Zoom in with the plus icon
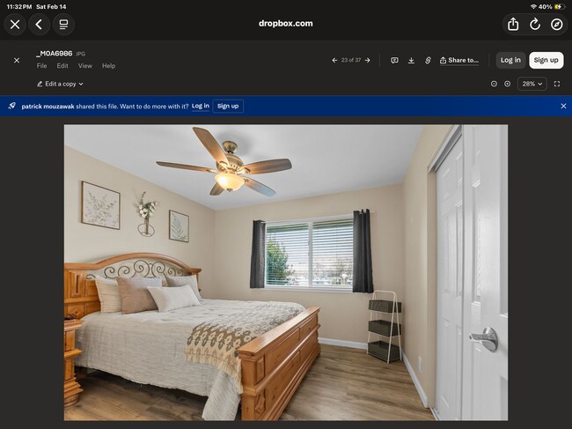 (507, 84)
